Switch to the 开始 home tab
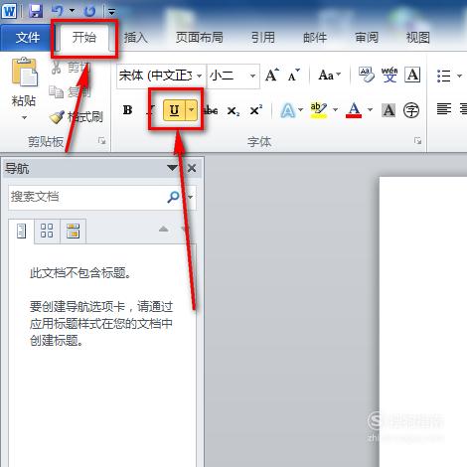The image size is (467, 467). click(x=84, y=37)
